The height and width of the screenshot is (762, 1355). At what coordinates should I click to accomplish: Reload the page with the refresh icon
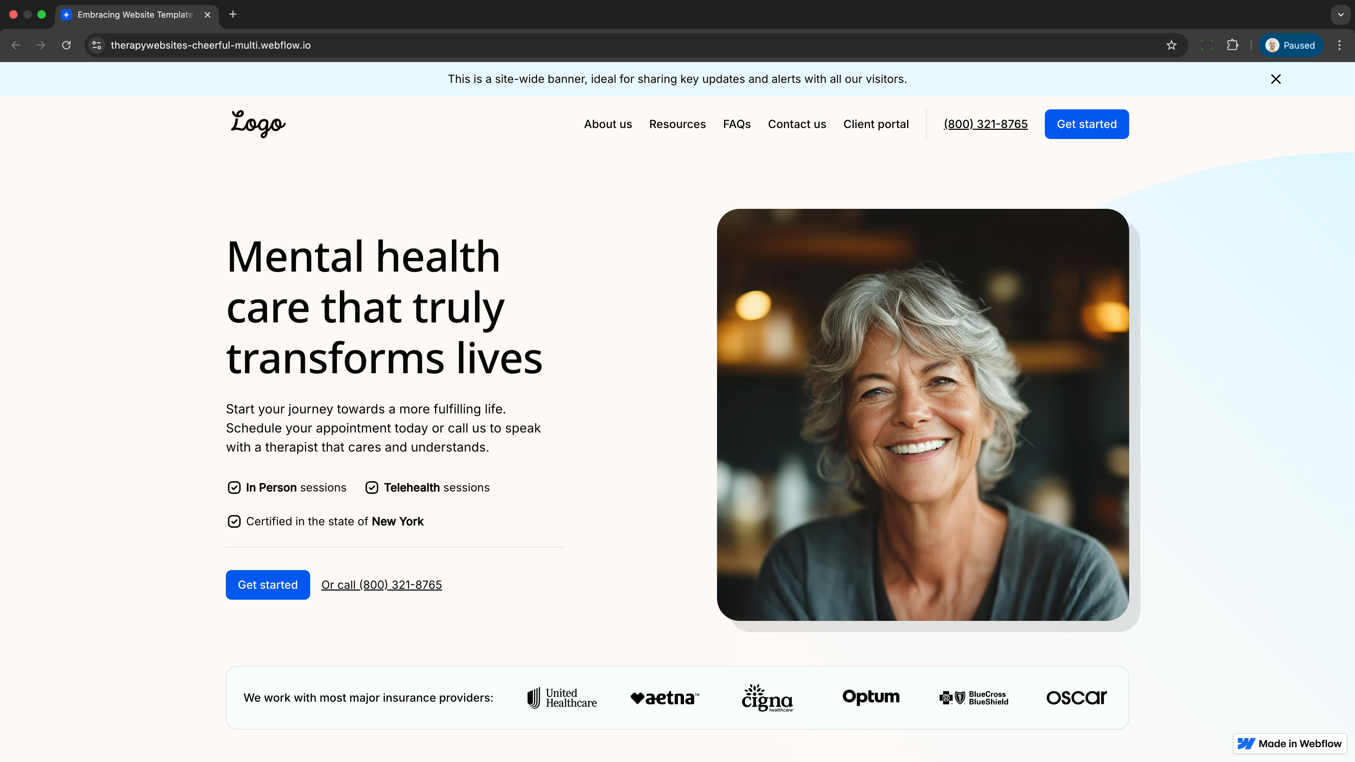(66, 45)
